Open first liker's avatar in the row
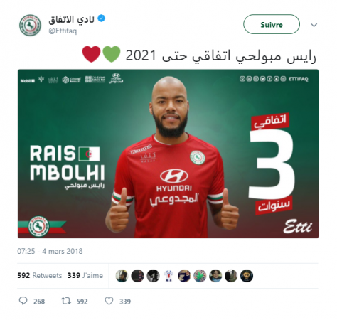The image size is (337, 320). pyautogui.click(x=122, y=276)
